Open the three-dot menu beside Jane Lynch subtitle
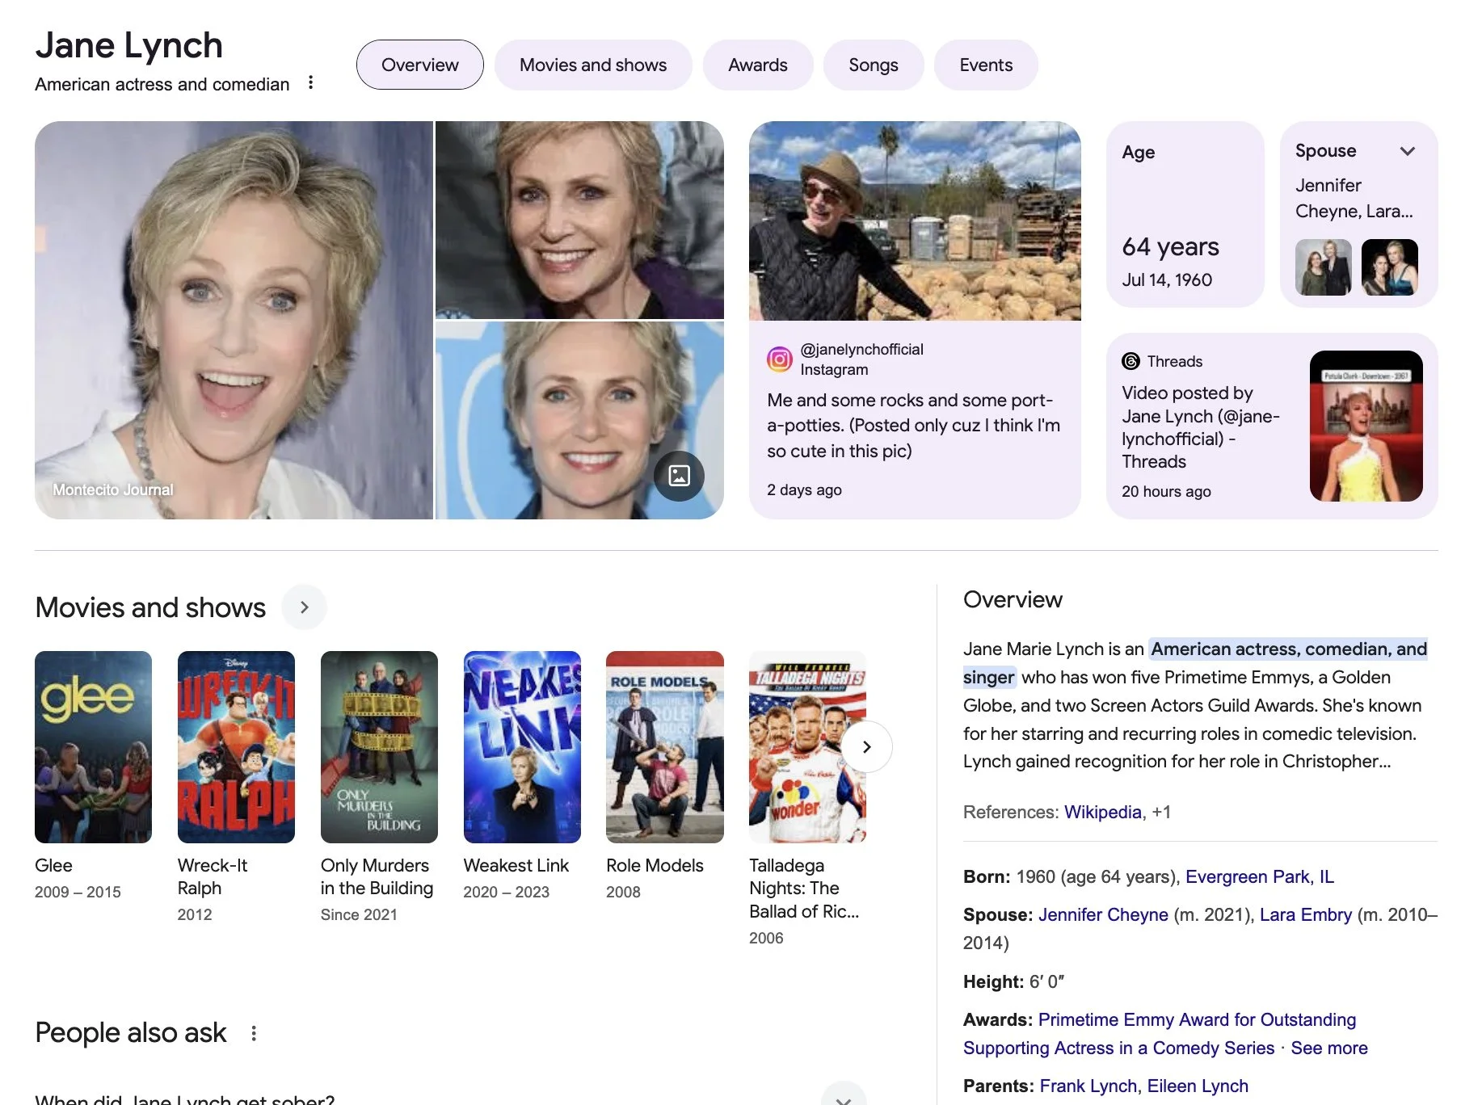This screenshot has width=1461, height=1105. click(311, 82)
